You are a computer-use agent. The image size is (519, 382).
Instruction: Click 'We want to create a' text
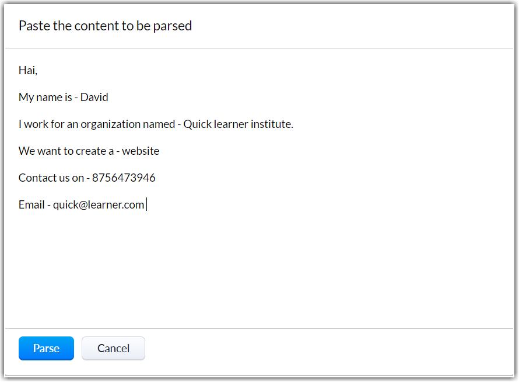point(66,151)
